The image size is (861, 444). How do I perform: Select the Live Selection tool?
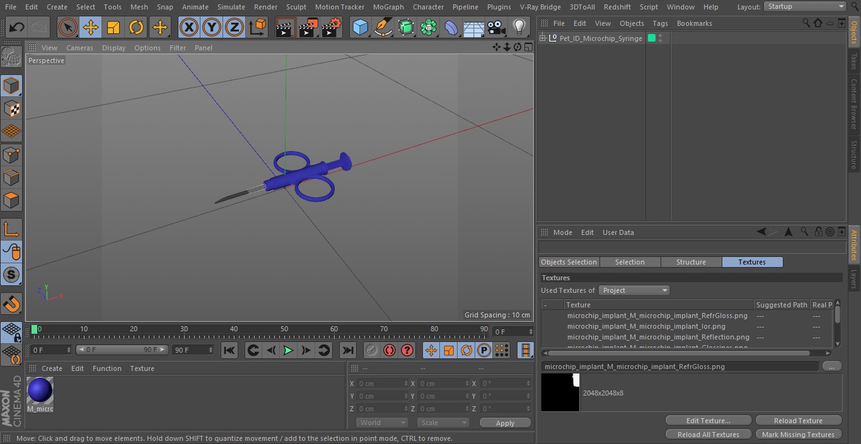click(68, 28)
